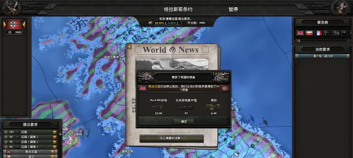
Task: Click the 缴获了英国的装备 popup title
Action: [x=183, y=77]
